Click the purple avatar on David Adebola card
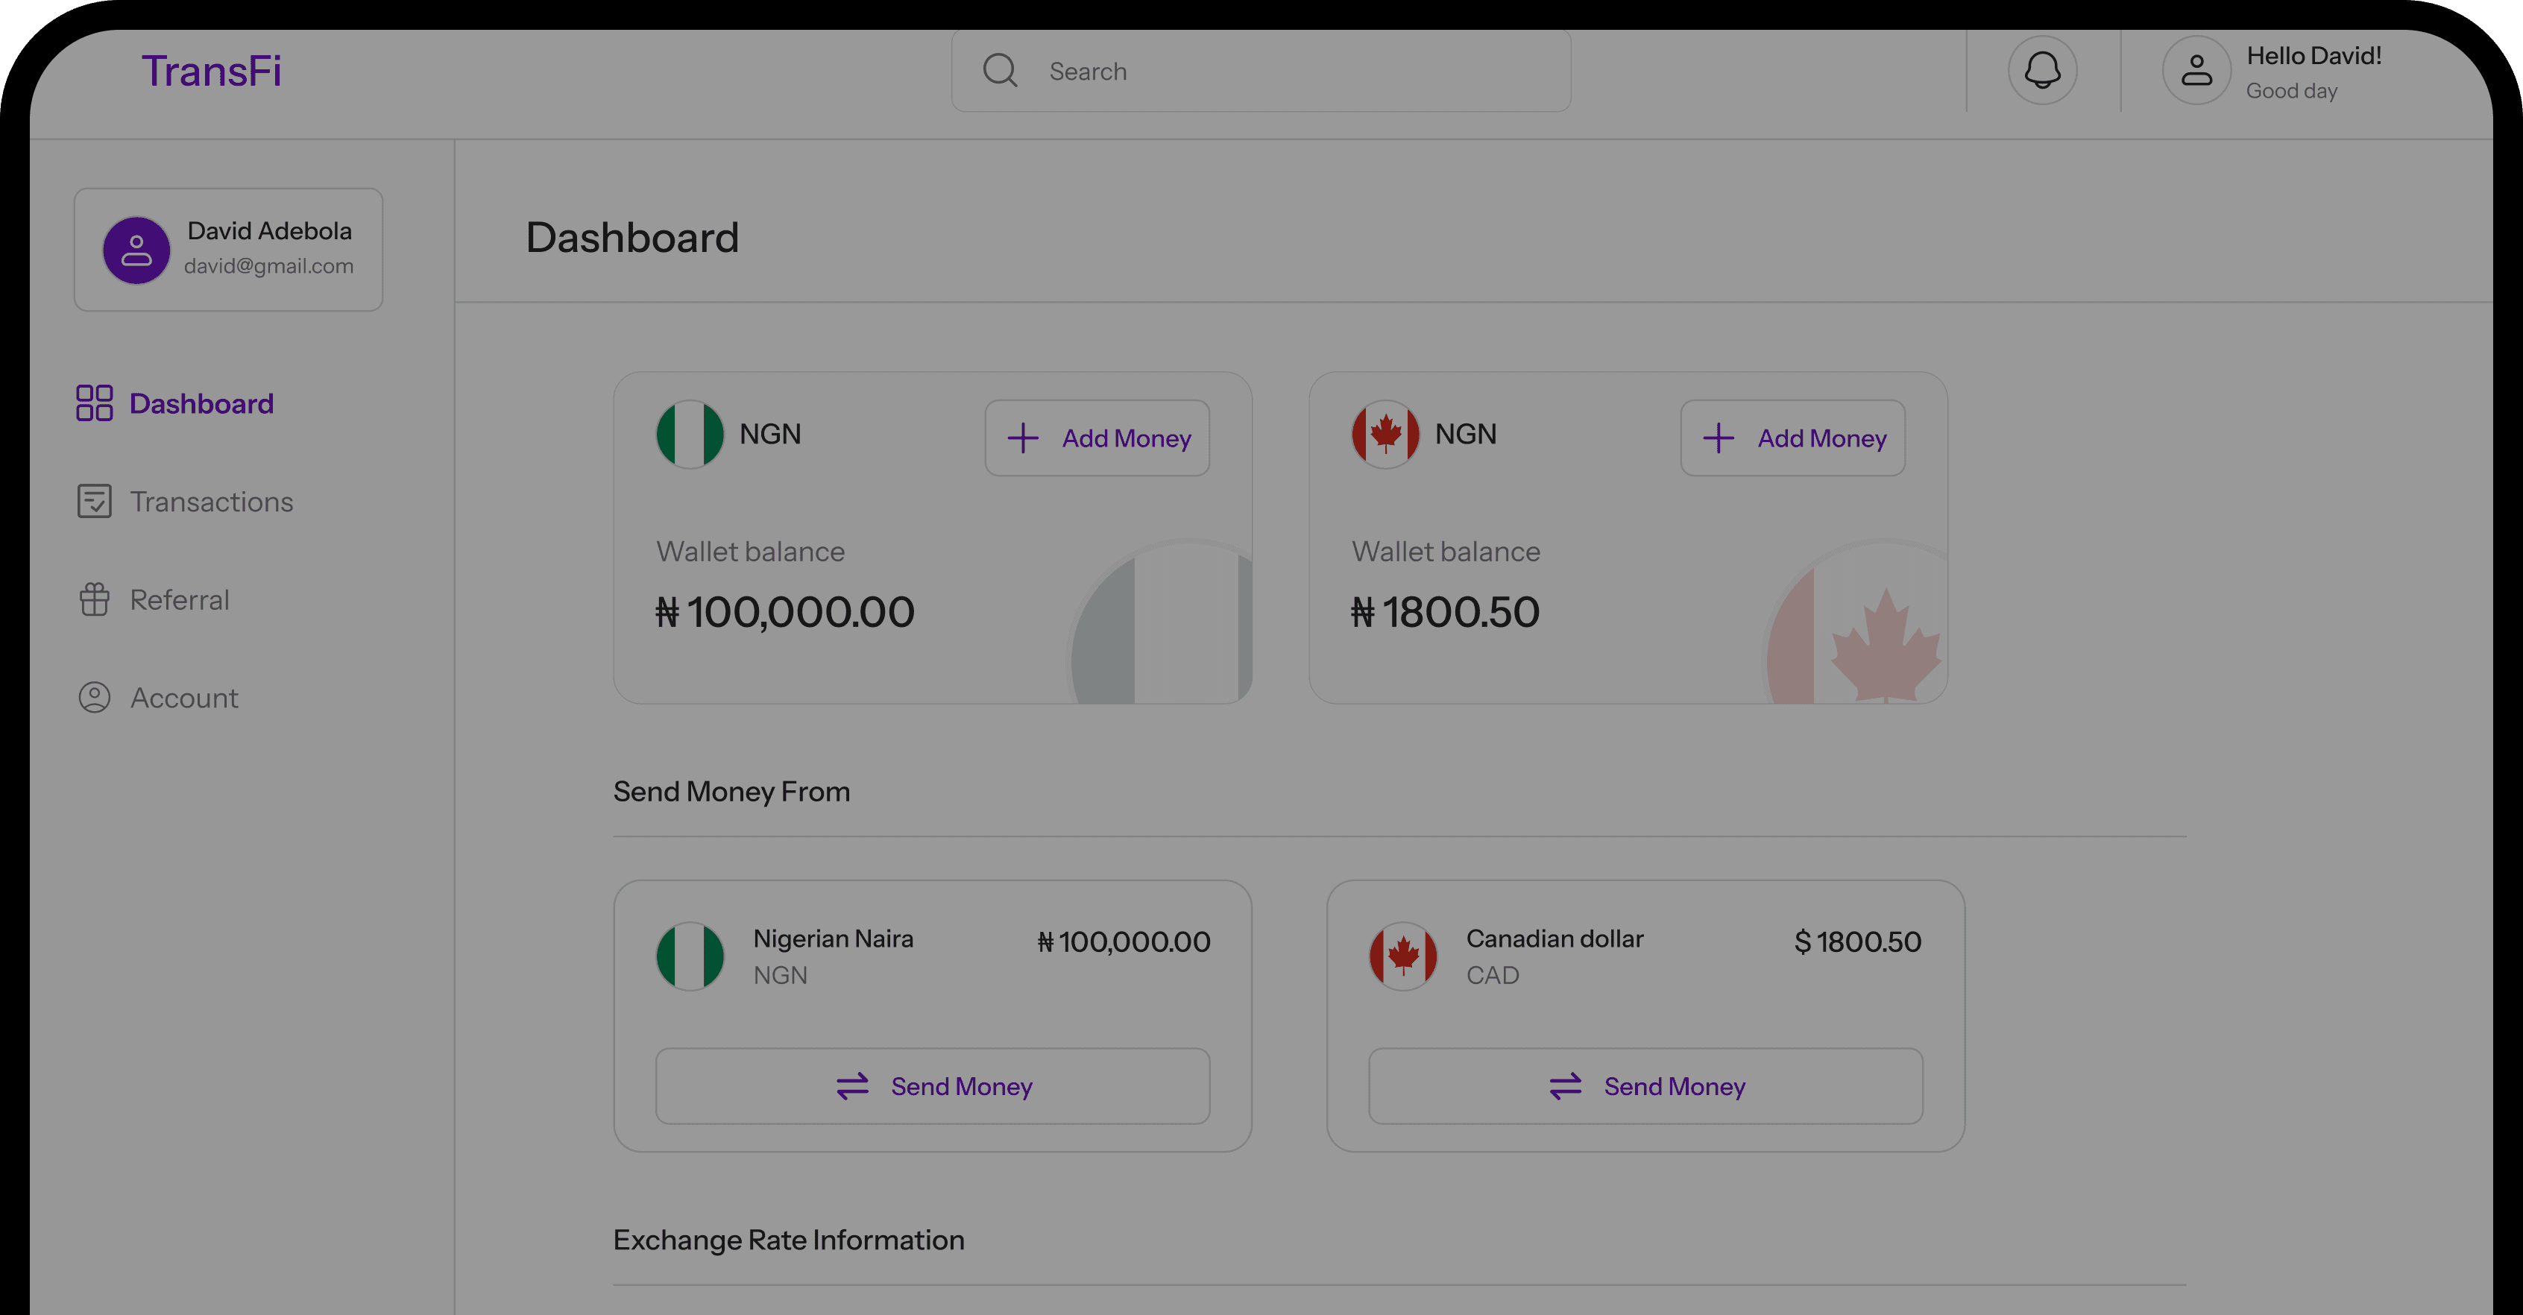Image resolution: width=2523 pixels, height=1315 pixels. click(x=136, y=250)
